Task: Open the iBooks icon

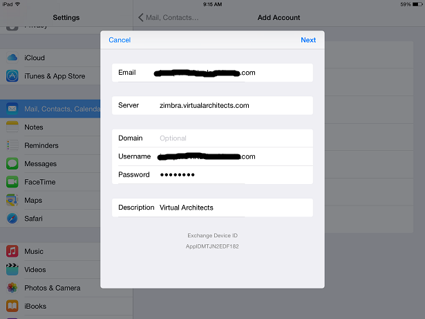Action: tap(12, 306)
